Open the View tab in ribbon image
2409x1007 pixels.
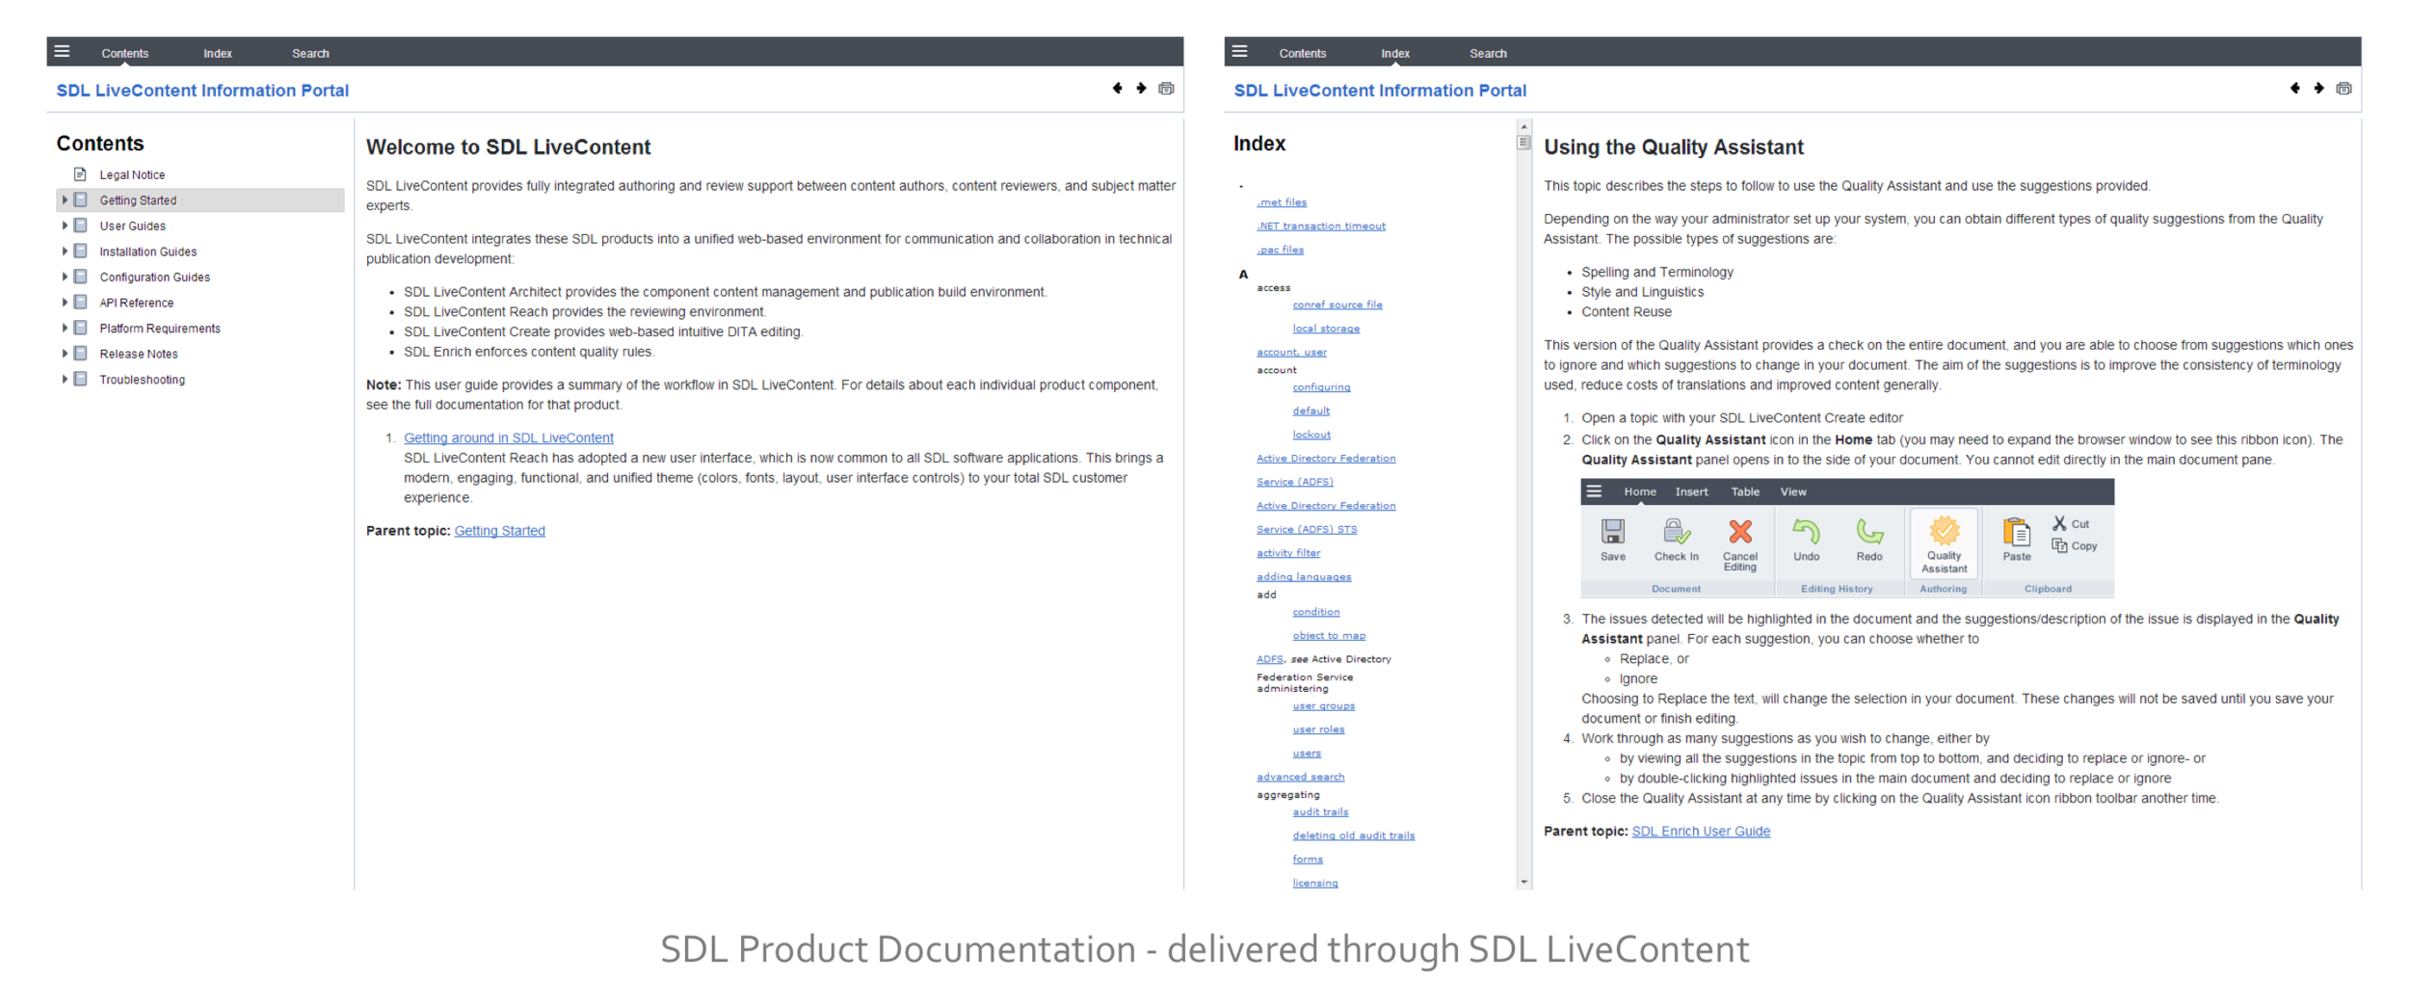tap(1793, 491)
